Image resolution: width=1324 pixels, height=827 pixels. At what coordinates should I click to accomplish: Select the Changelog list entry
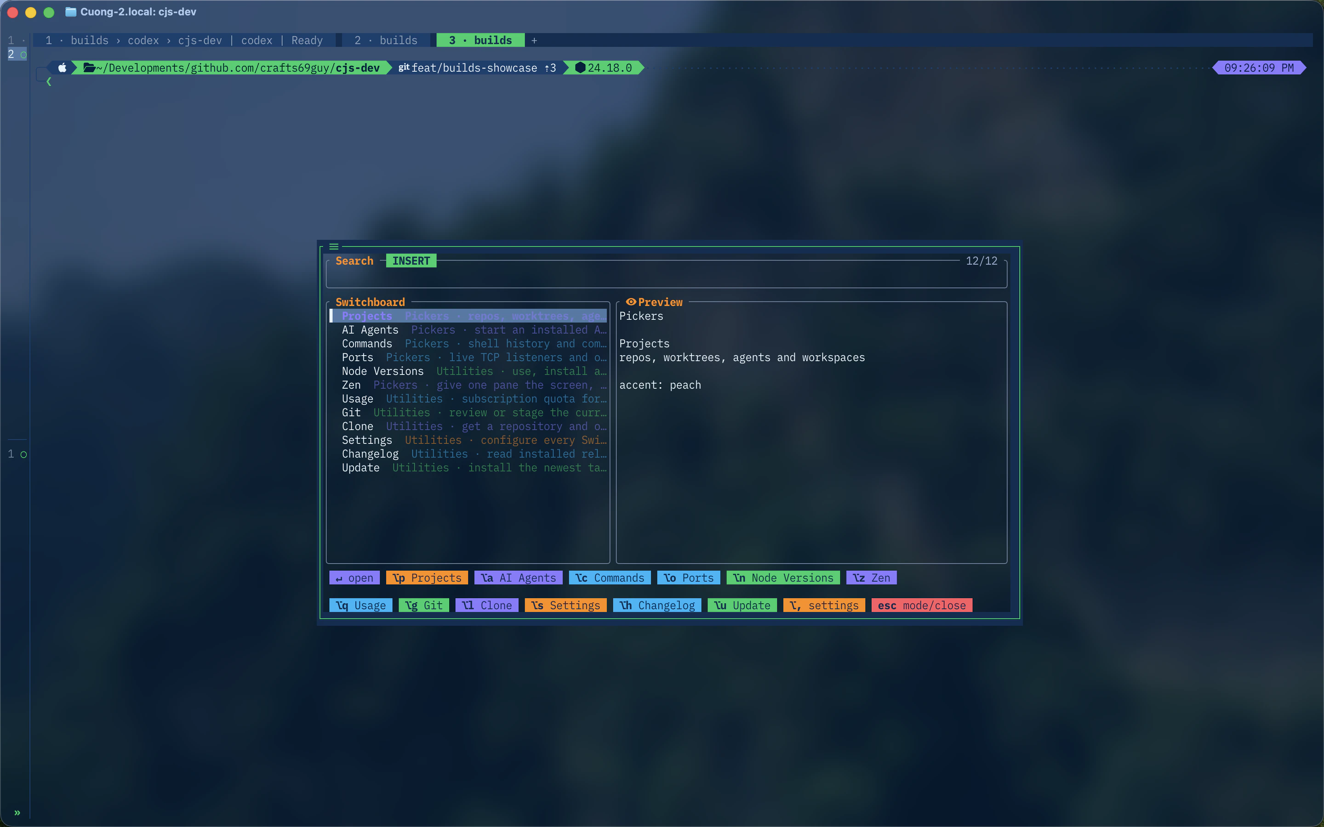tap(468, 454)
